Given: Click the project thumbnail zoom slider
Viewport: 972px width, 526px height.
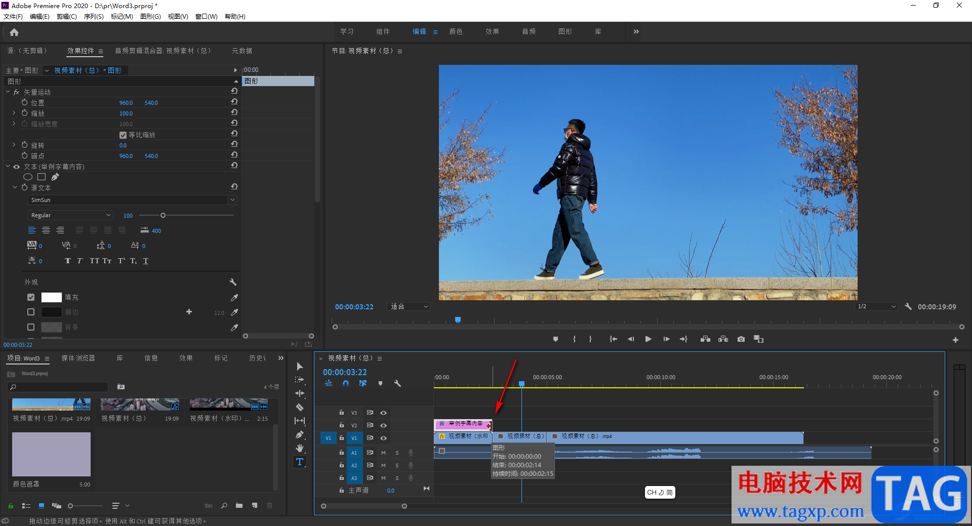Looking at the screenshot, I should click(70, 506).
